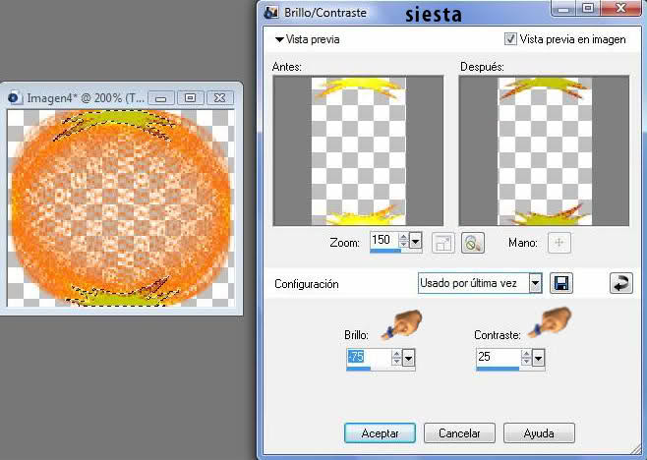Click the save preset floppy disk icon
This screenshot has height=460, width=647.
pyautogui.click(x=561, y=283)
